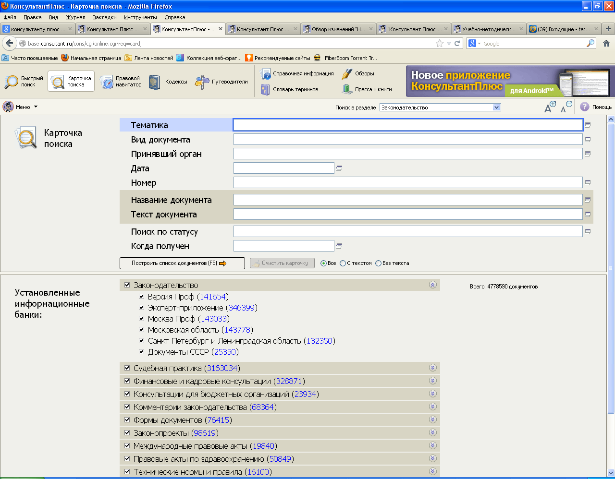615x479 pixels.
Task: Open Дата picker icon
Action: click(x=339, y=168)
